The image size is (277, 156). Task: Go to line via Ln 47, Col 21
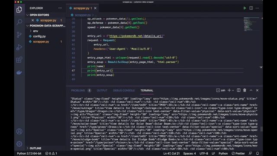171,153
